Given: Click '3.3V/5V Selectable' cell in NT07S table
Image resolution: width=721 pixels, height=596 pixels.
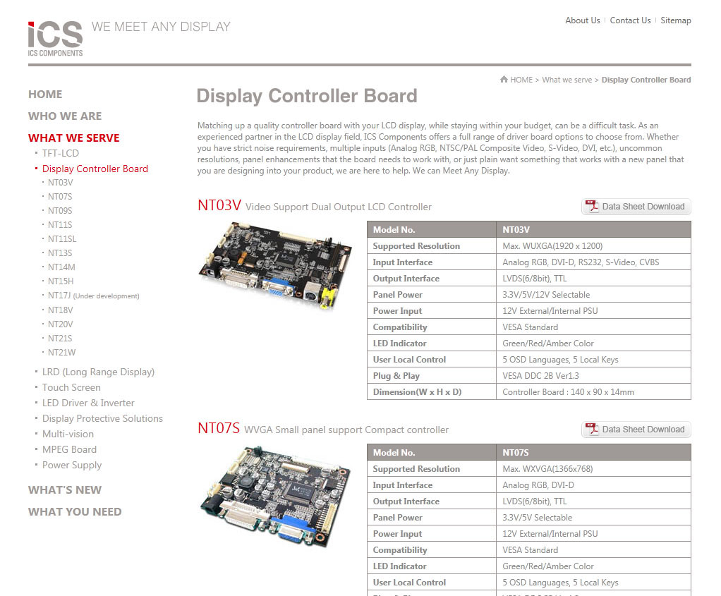Looking at the screenshot, I should coord(593,518).
